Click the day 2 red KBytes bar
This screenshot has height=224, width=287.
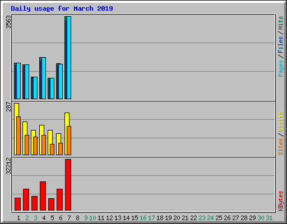tap(26, 199)
